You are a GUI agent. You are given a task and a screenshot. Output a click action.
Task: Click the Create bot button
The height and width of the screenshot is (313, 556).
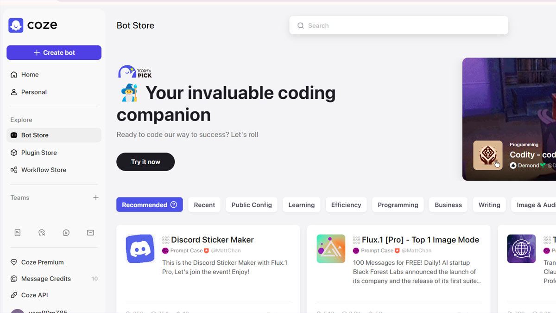coord(54,52)
